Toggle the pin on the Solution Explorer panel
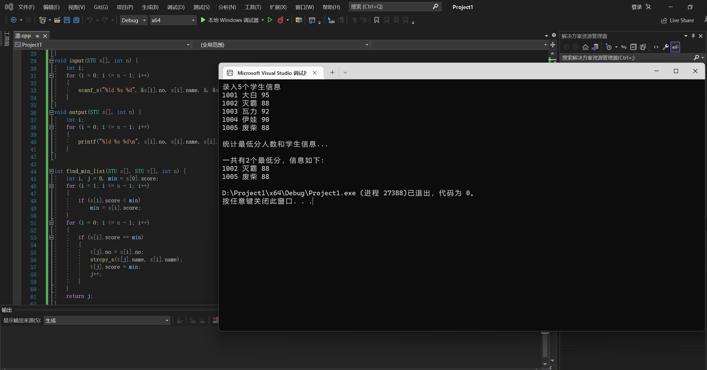 693,36
